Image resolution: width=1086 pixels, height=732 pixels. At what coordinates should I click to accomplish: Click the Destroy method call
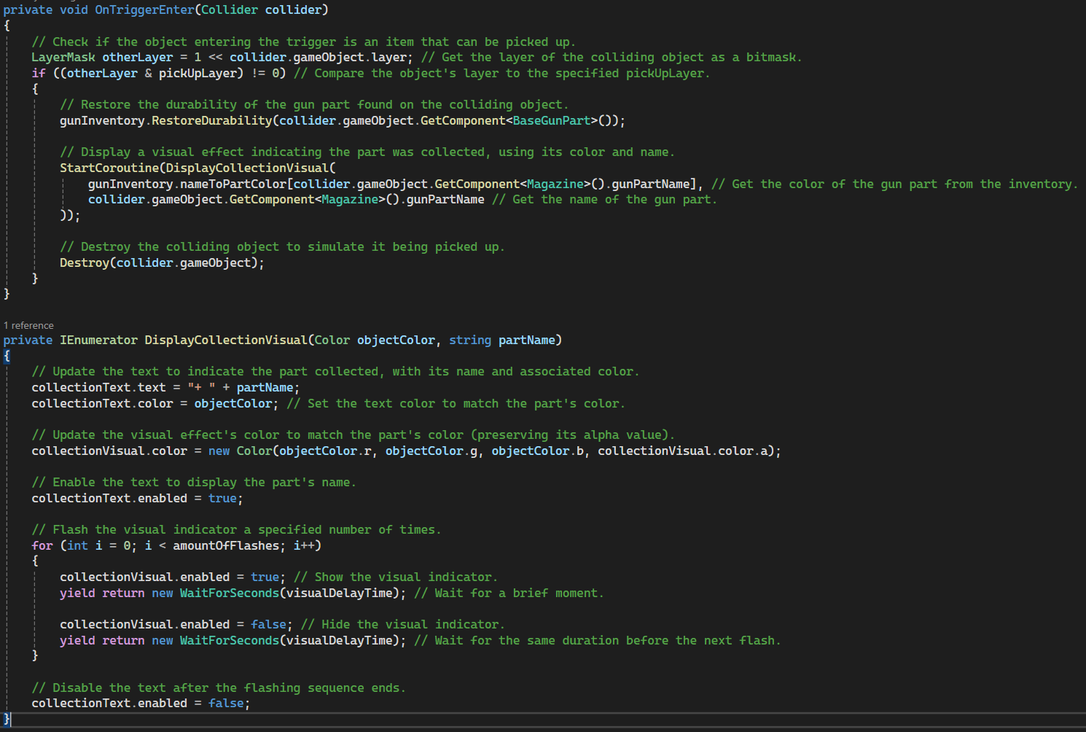84,262
